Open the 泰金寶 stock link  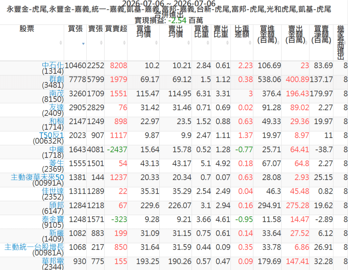coord(53,219)
